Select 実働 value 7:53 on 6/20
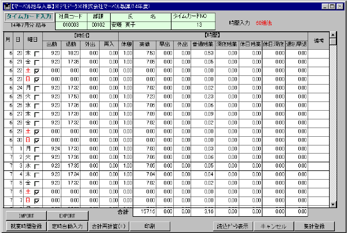Viewport: 347px width, 233px height. tap(144, 53)
